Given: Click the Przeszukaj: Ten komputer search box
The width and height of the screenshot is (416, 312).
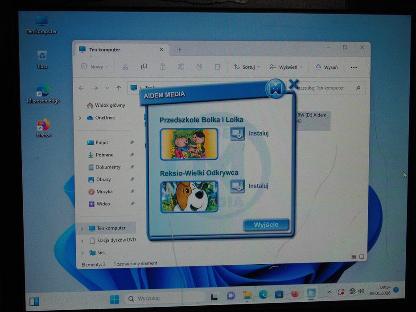Looking at the screenshot, I should (329, 88).
